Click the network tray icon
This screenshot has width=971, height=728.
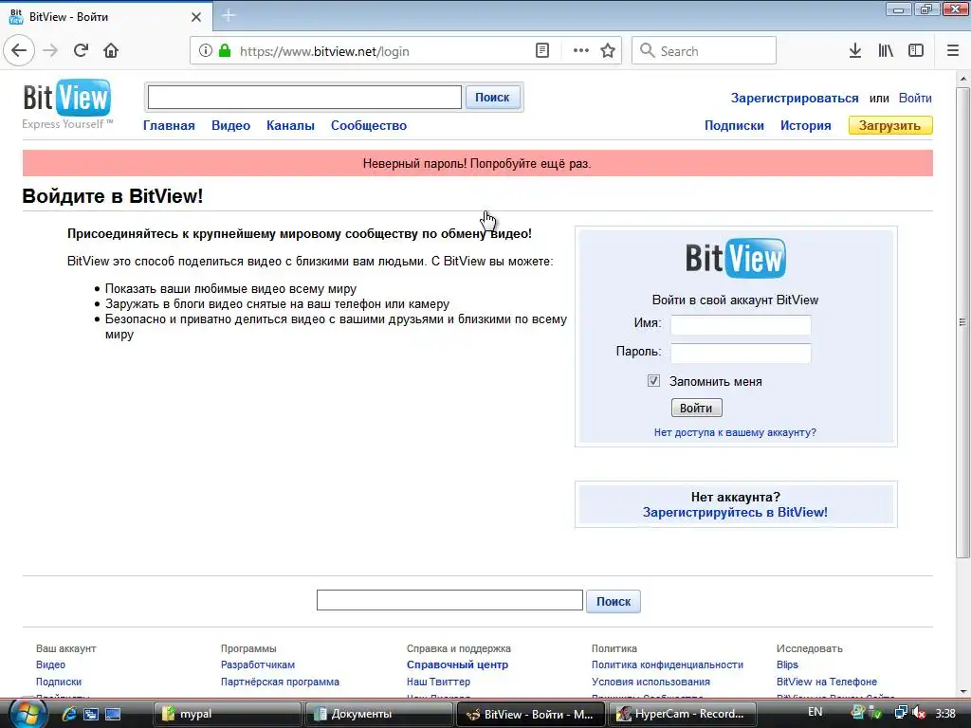point(902,713)
